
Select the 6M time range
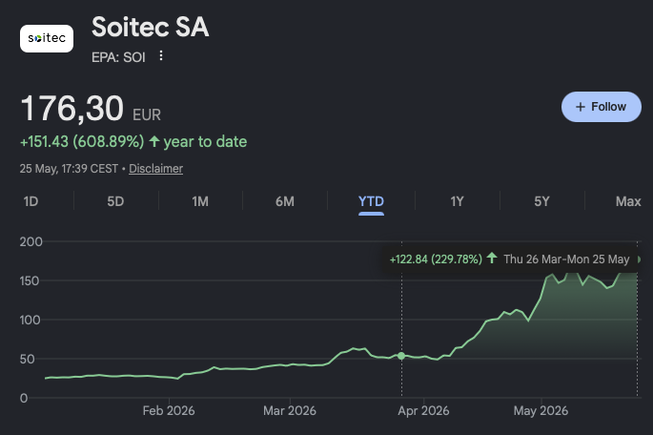(285, 201)
